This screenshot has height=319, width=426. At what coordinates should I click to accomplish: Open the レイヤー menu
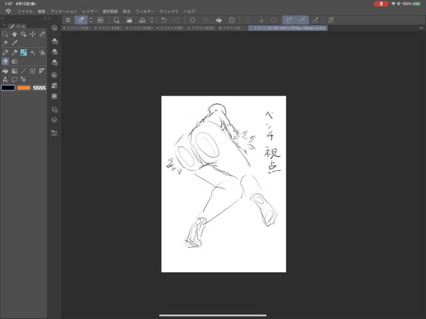90,11
